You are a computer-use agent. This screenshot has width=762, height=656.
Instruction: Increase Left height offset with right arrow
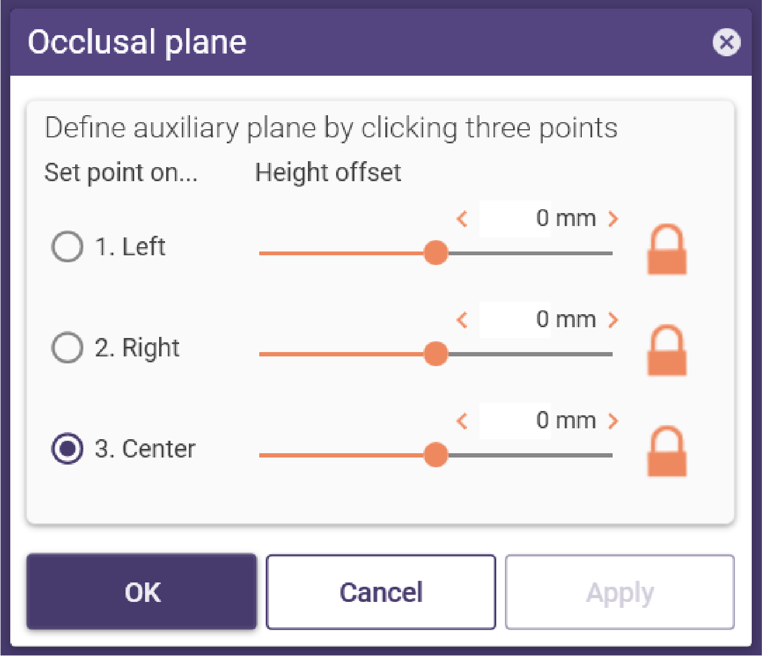[x=613, y=219]
